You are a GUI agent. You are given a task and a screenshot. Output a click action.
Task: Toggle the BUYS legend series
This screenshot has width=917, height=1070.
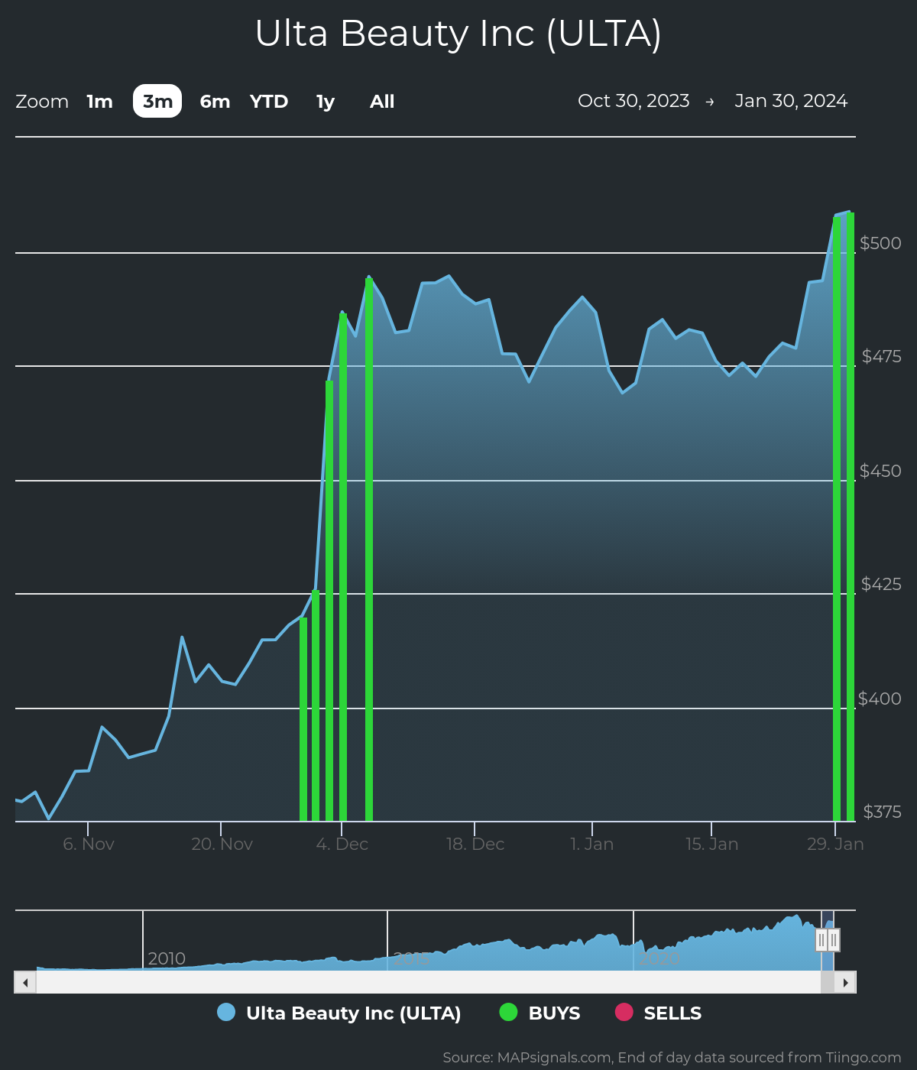(x=540, y=1013)
